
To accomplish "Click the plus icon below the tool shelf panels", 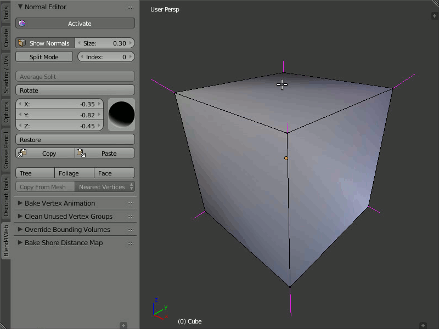I will tap(123, 325).
